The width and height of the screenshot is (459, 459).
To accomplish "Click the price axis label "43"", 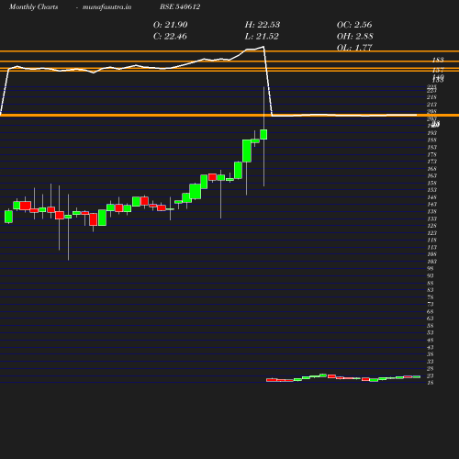I will [431, 347].
